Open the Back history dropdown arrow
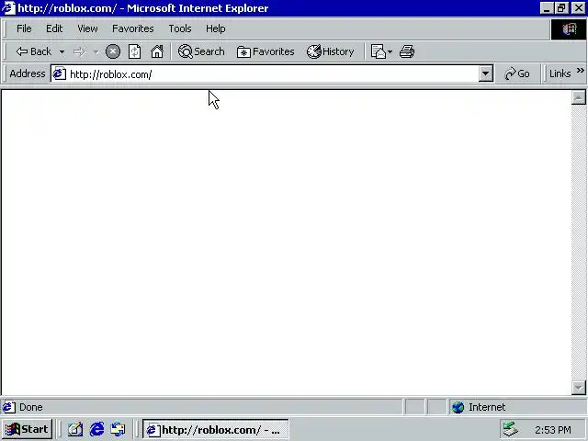Image resolution: width=588 pixels, height=441 pixels. click(62, 51)
